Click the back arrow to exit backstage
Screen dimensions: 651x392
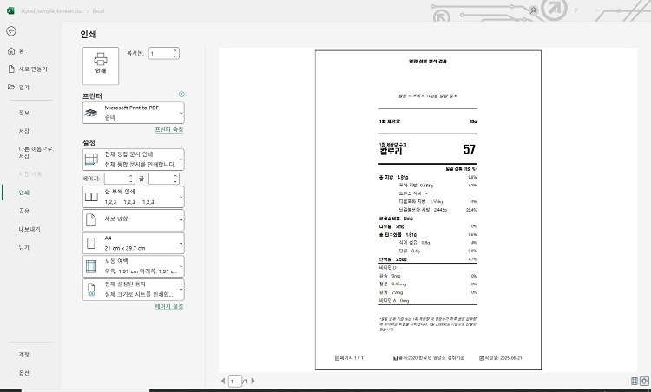click(x=11, y=31)
